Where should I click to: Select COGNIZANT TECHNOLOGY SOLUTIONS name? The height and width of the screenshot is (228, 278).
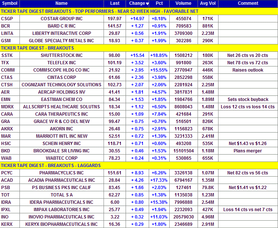61,85
